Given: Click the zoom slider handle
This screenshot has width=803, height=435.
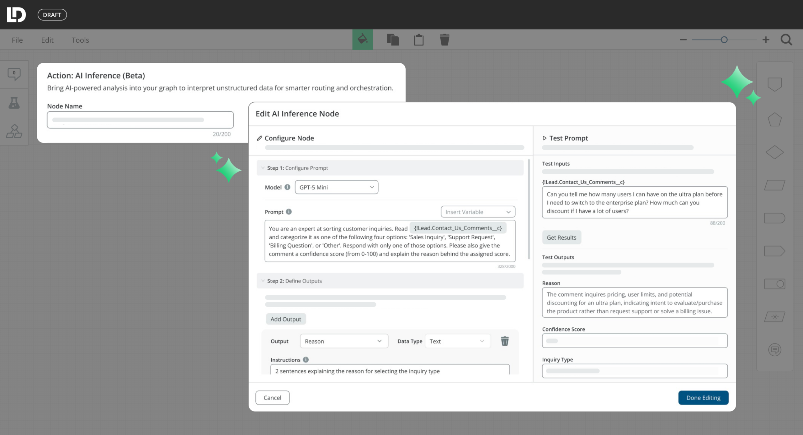Looking at the screenshot, I should [x=724, y=40].
